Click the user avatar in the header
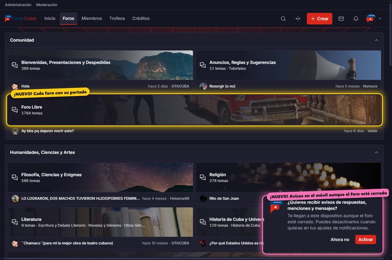392x260 pixels. (x=371, y=19)
